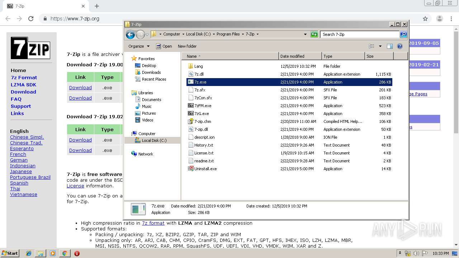459x258 pixels.
Task: Click the New folder button
Action: point(187,46)
